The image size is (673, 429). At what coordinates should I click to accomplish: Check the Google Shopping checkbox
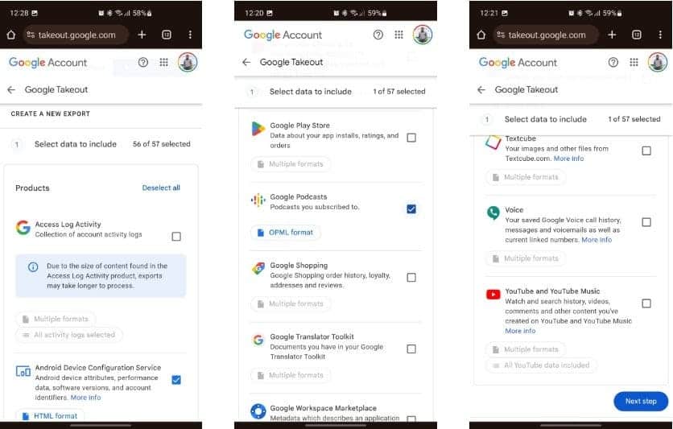point(411,278)
